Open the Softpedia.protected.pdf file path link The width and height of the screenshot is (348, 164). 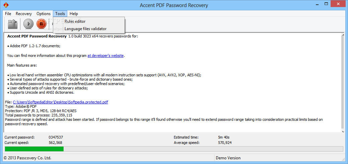point(61,102)
